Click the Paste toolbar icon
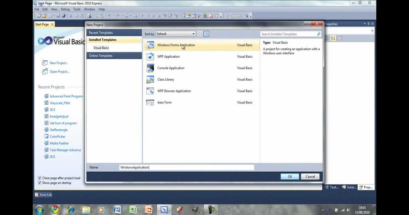409x215 pixels. click(x=82, y=16)
